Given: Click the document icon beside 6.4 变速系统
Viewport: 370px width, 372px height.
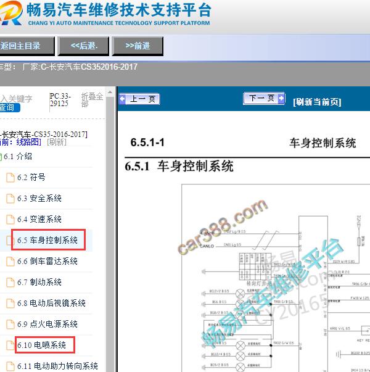Looking at the screenshot, I should pos(10,220).
